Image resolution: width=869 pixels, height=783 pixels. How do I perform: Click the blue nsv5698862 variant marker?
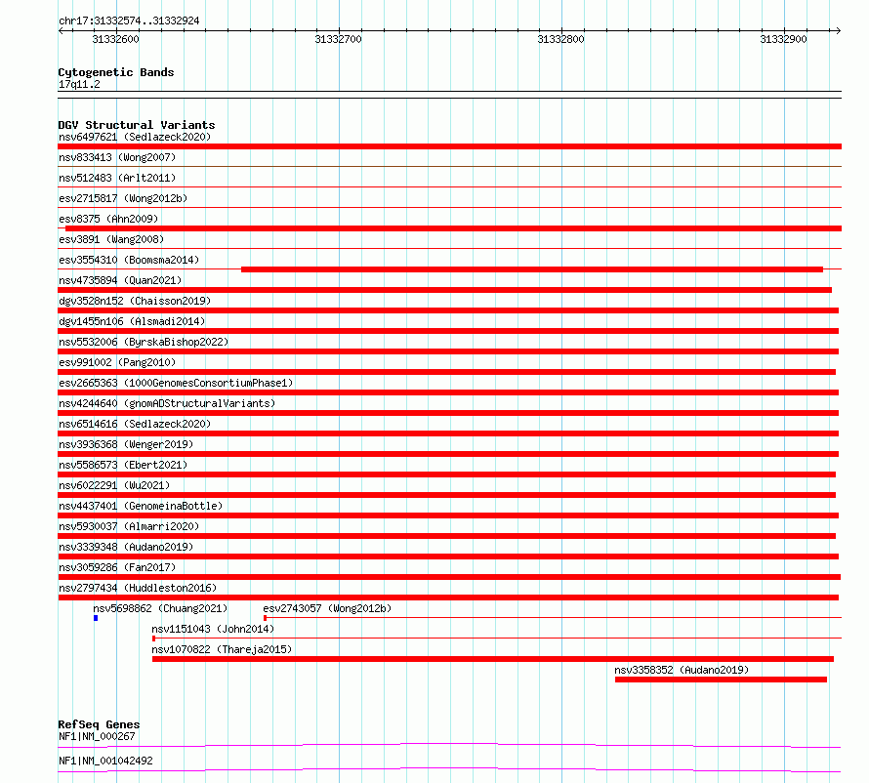pyautogui.click(x=96, y=618)
